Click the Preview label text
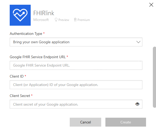Screen dimensions: 156x130 64,20
